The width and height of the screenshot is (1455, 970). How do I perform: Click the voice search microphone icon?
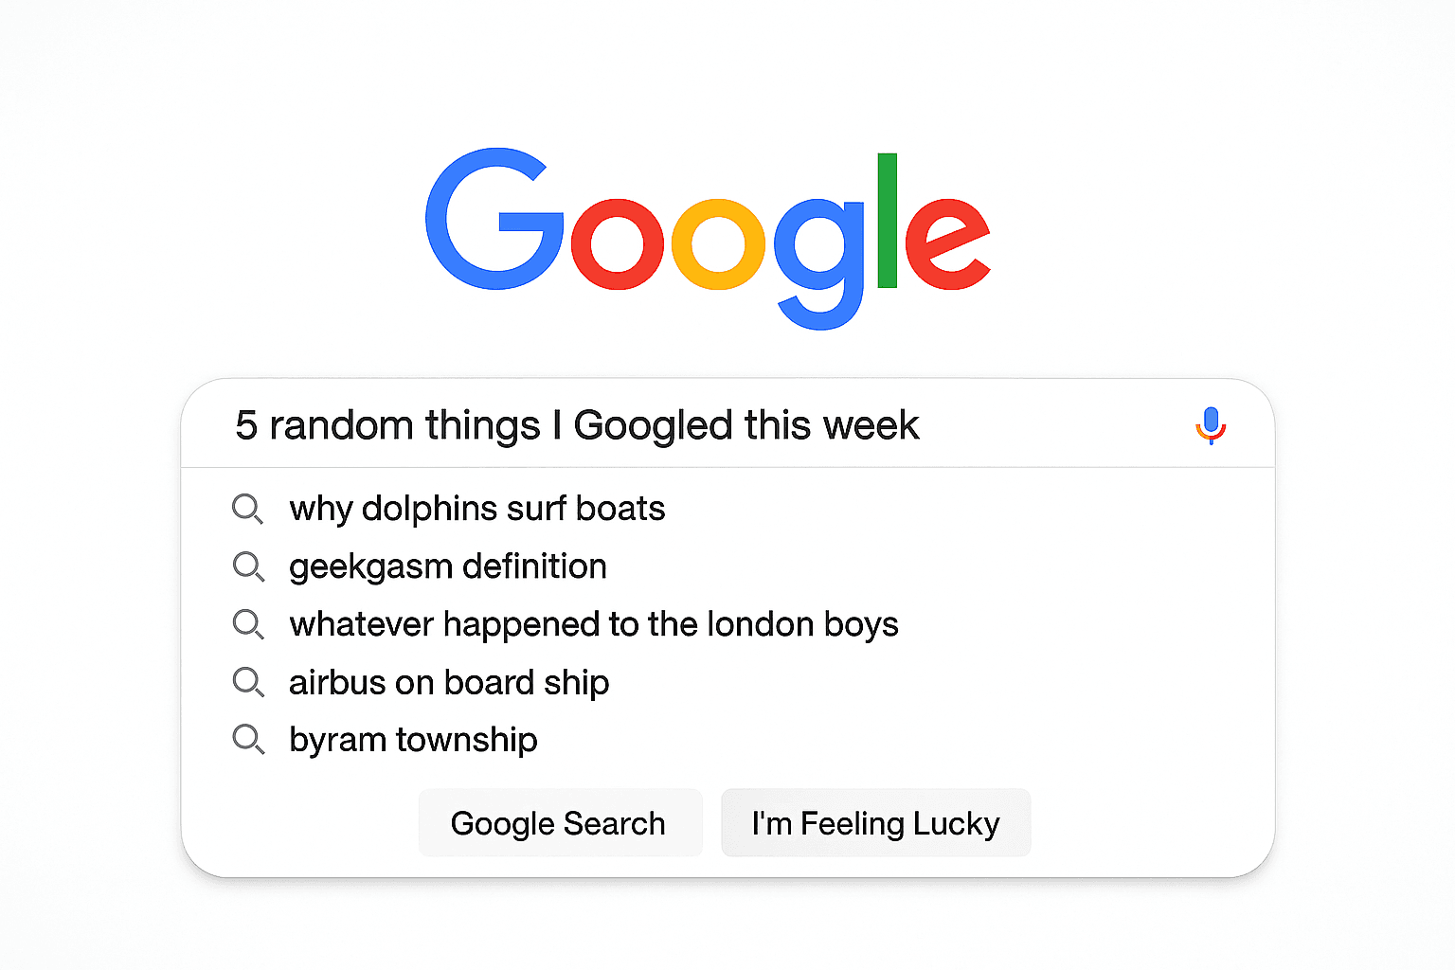pyautogui.click(x=1211, y=425)
